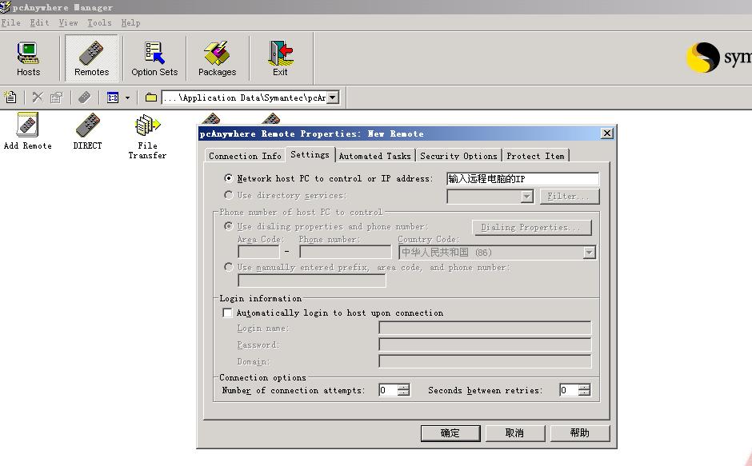752x466 pixels.
Task: Click the manually entered phone number field
Action: (312, 281)
